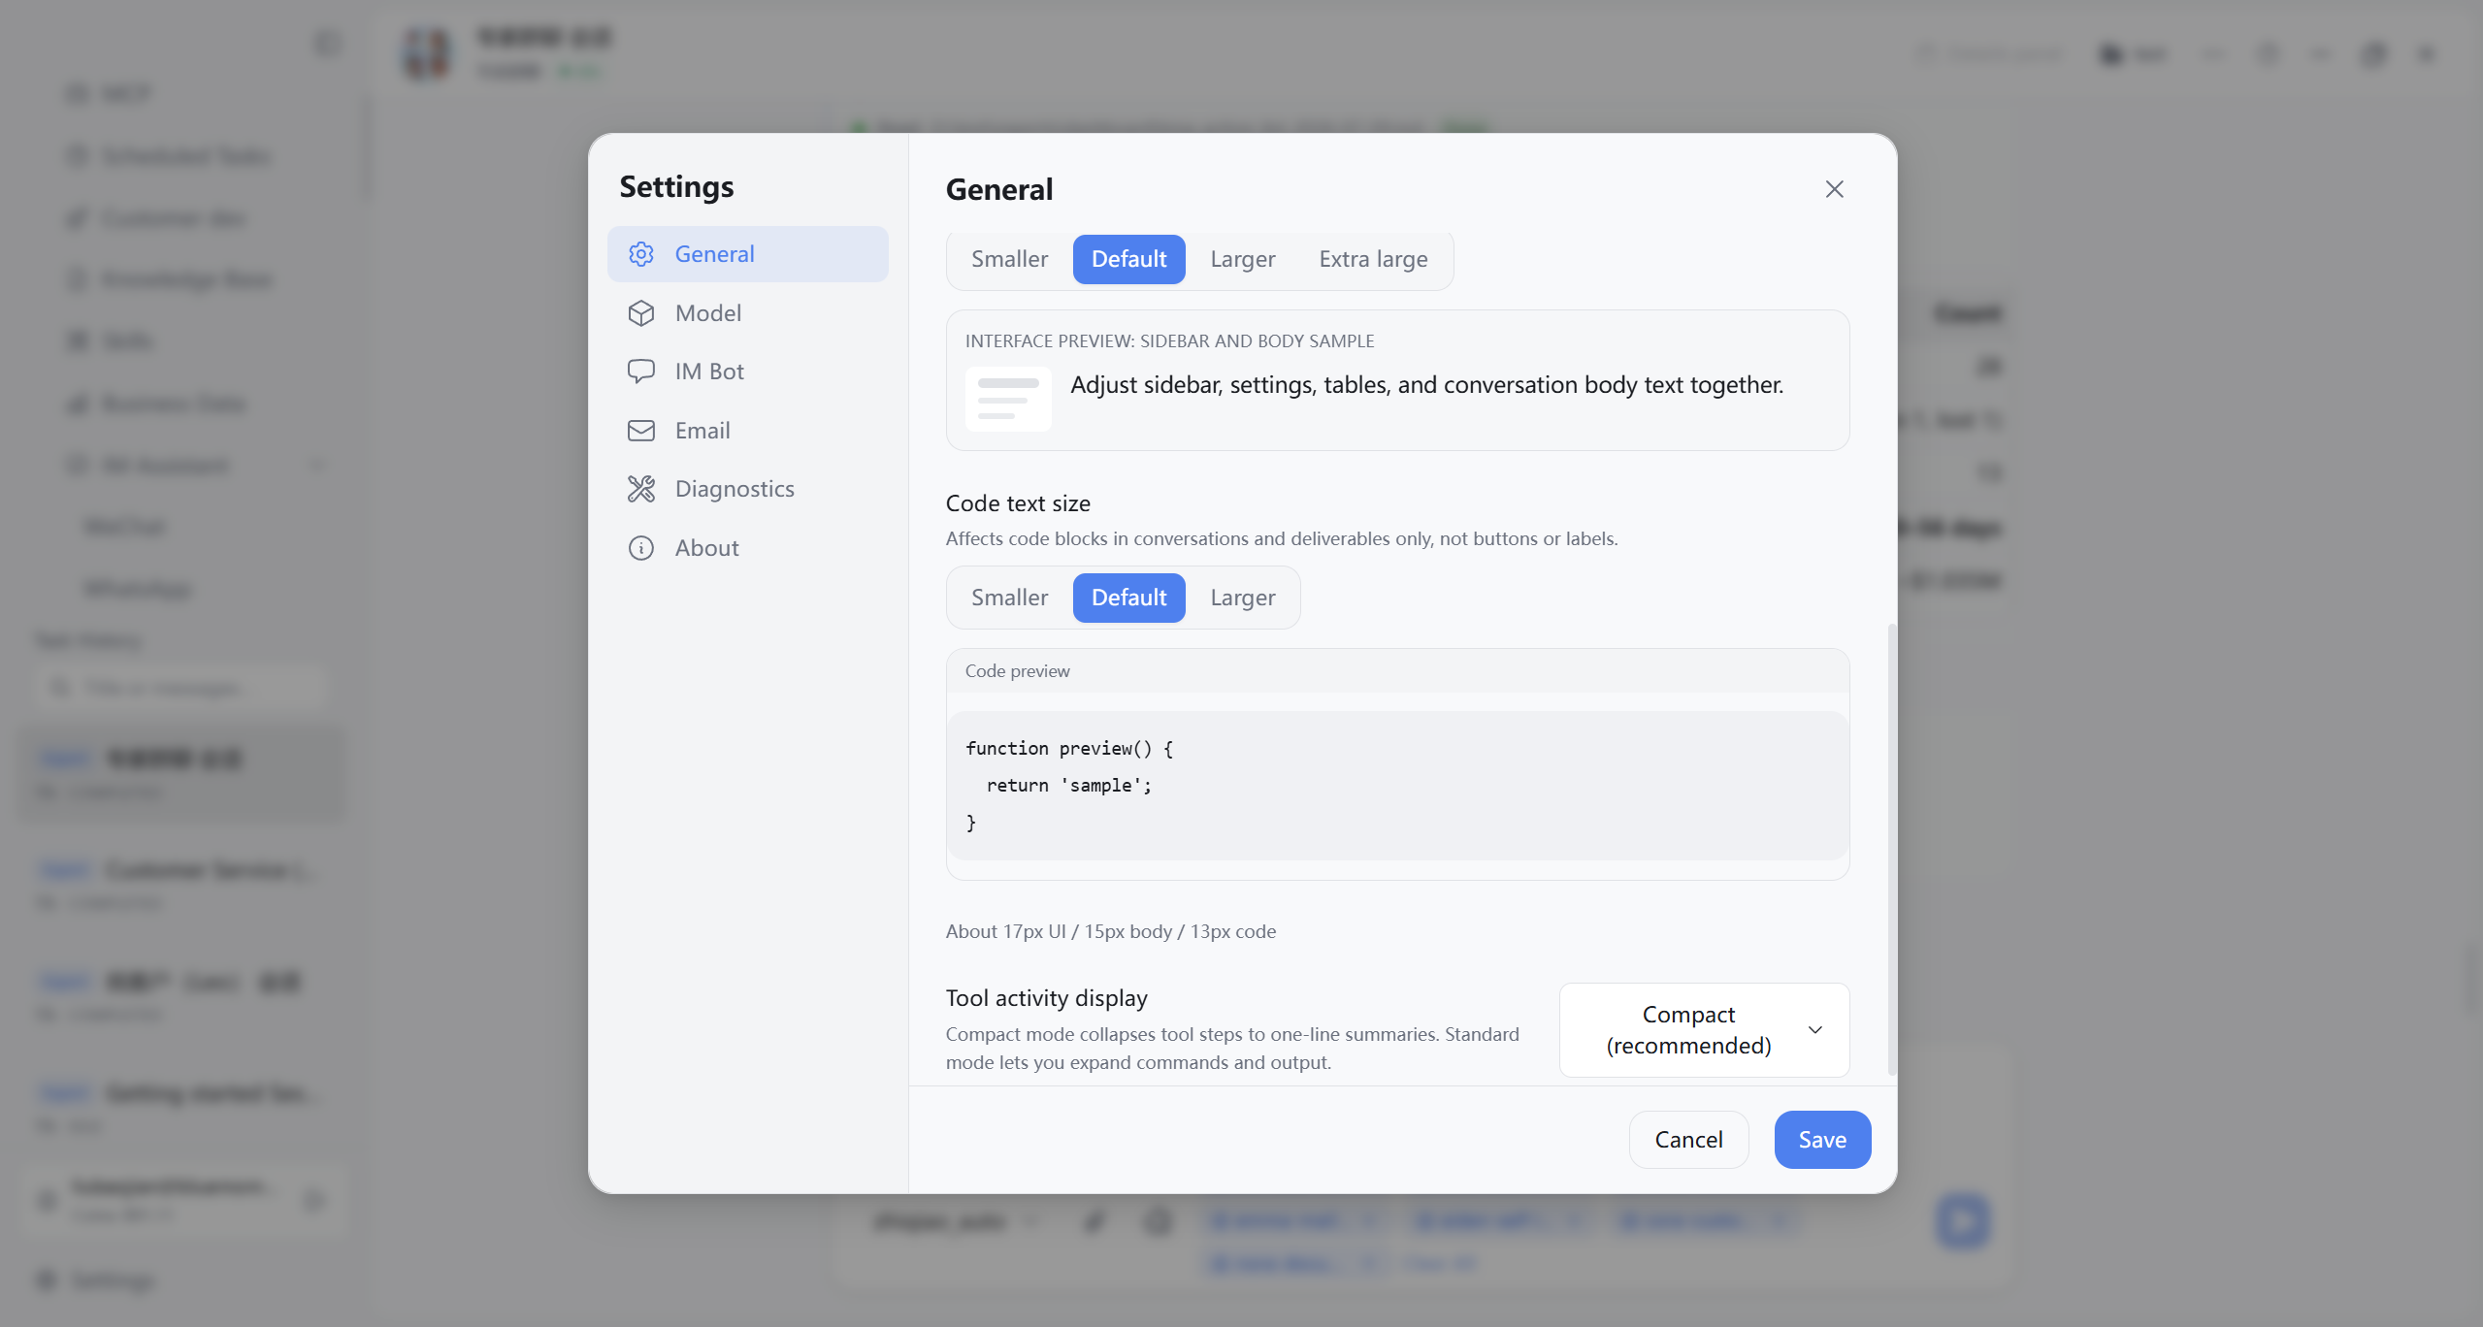The height and width of the screenshot is (1327, 2483).
Task: Save the settings changes
Action: 1822,1140
